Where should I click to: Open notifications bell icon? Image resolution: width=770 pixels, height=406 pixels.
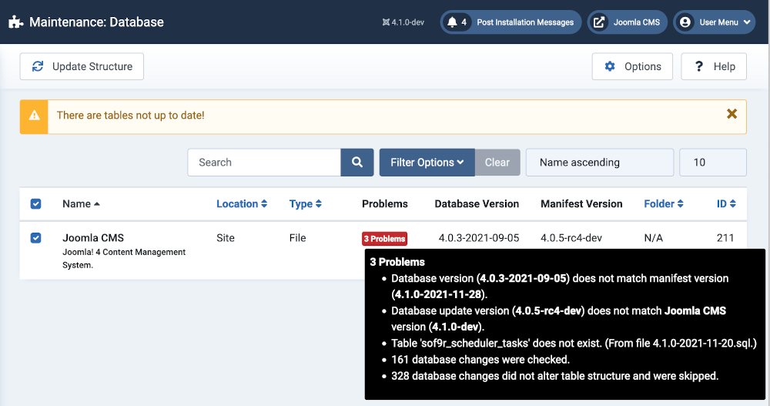coord(452,22)
